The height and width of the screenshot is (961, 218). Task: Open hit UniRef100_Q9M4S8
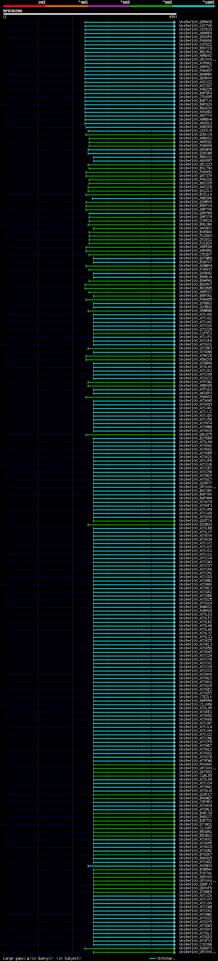pyautogui.click(x=195, y=22)
